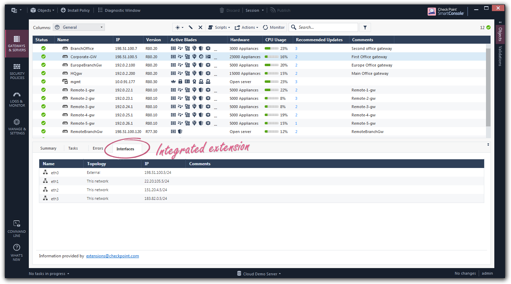This screenshot has height=284, width=511.
Task: Click eth0 network interface icon
Action: (45, 172)
